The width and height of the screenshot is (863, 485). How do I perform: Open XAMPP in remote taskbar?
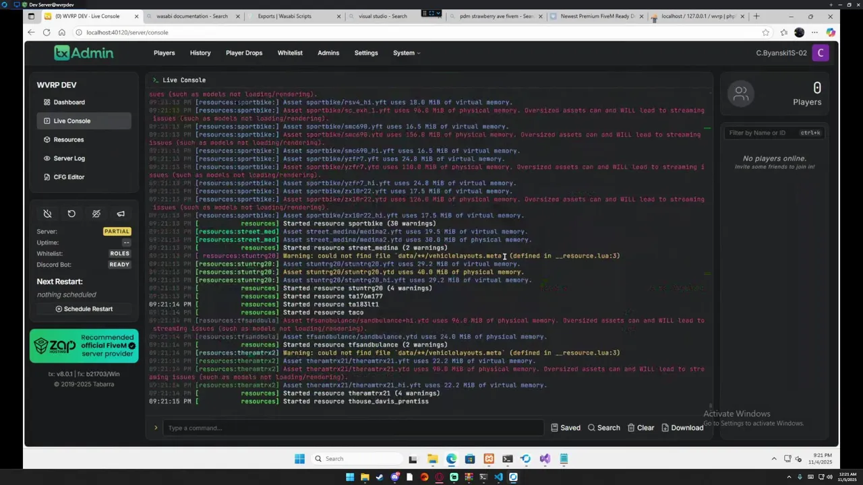tap(489, 459)
